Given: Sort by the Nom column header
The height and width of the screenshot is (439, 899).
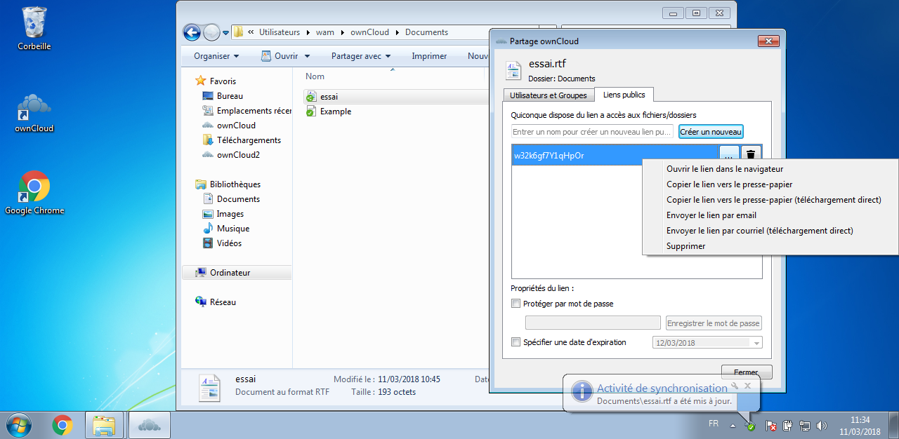Looking at the screenshot, I should pos(315,76).
